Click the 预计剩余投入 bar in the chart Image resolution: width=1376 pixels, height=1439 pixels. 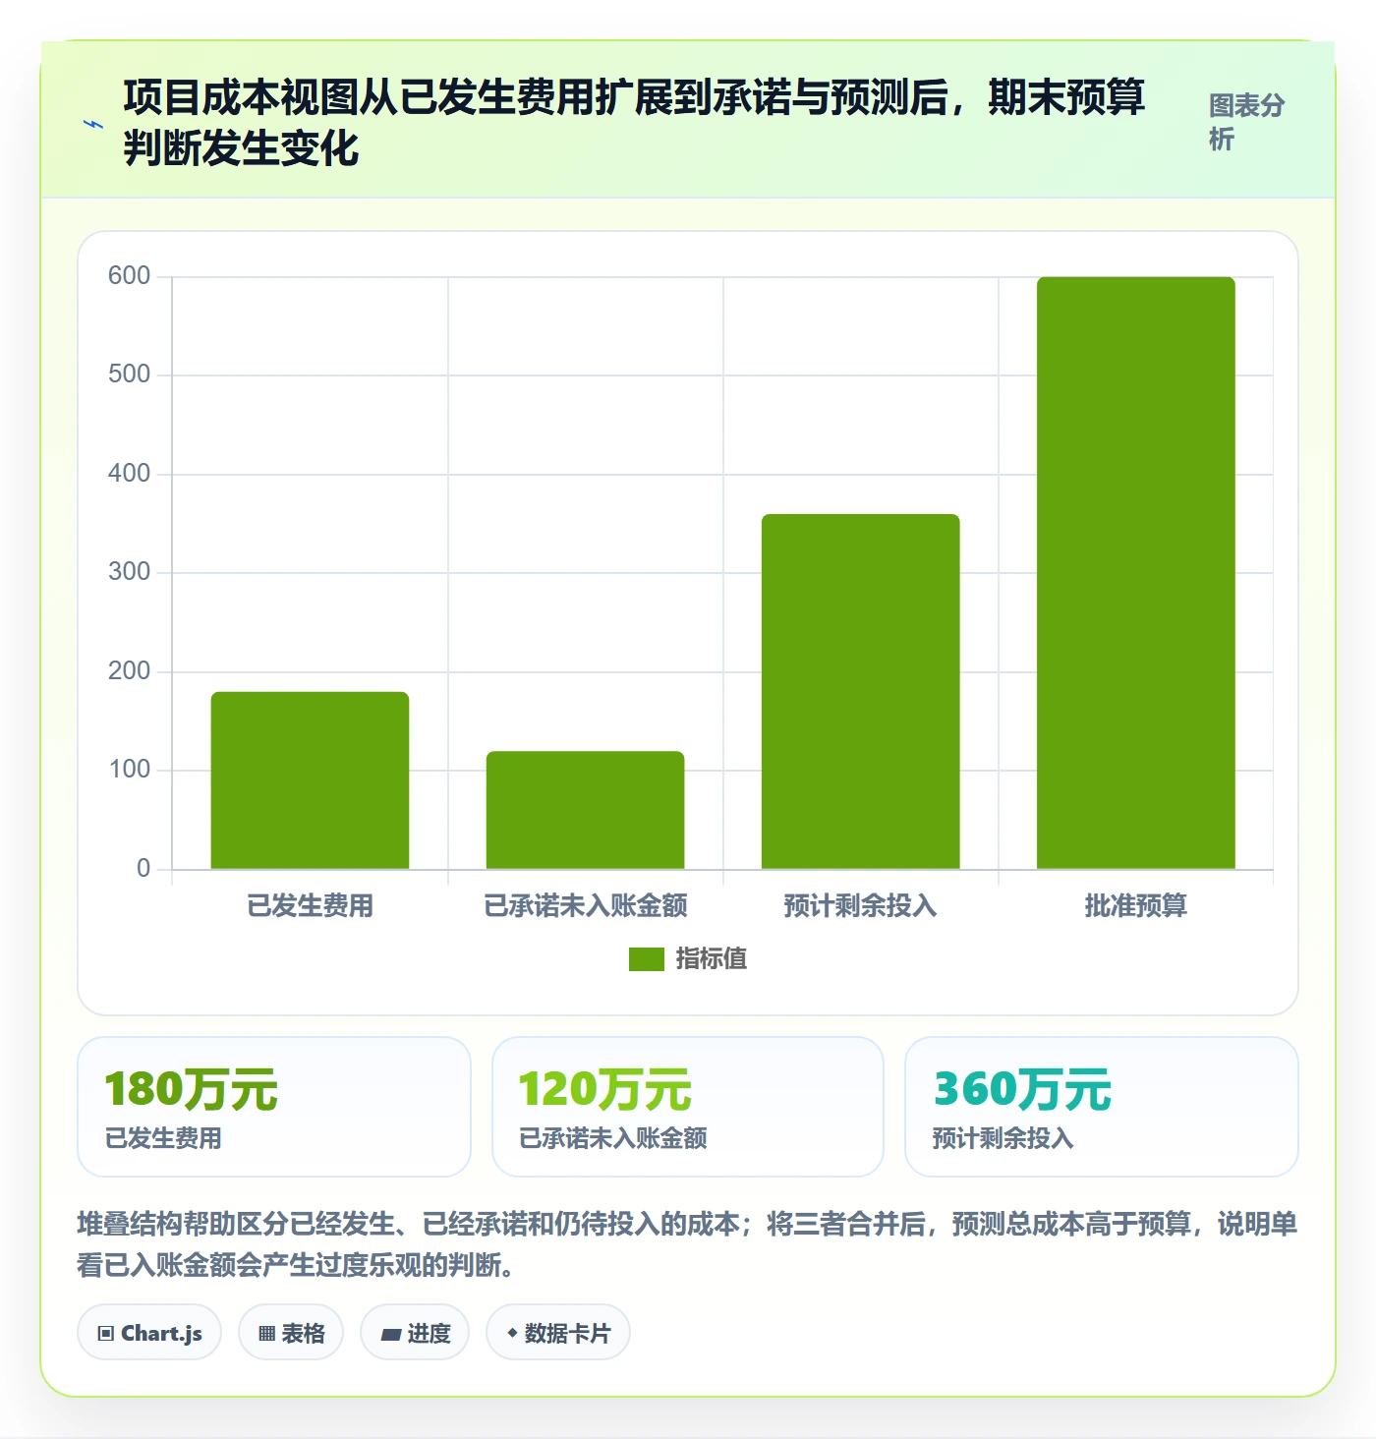(x=860, y=691)
